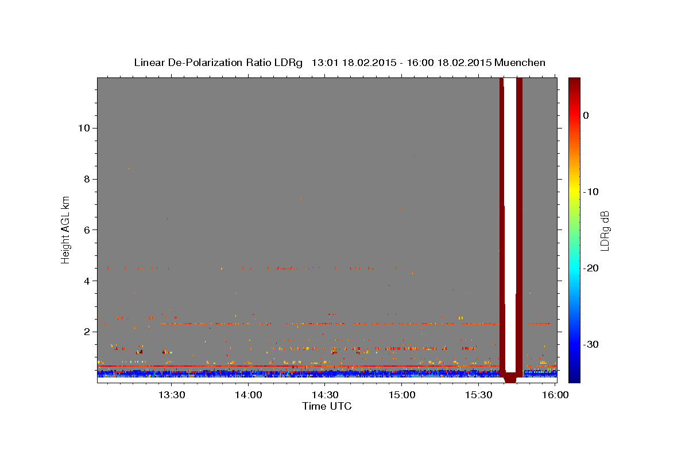
Task: Click the '14:30' time tick label
Action: tap(324, 395)
